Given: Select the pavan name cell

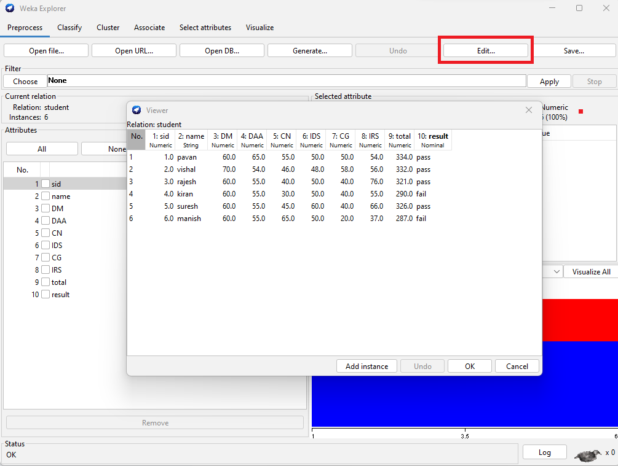Looking at the screenshot, I should (191, 157).
